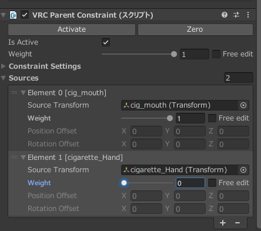261x231 pixels.
Task: Enable Free edit for cigarette_Hand weight
Action: click(x=212, y=183)
